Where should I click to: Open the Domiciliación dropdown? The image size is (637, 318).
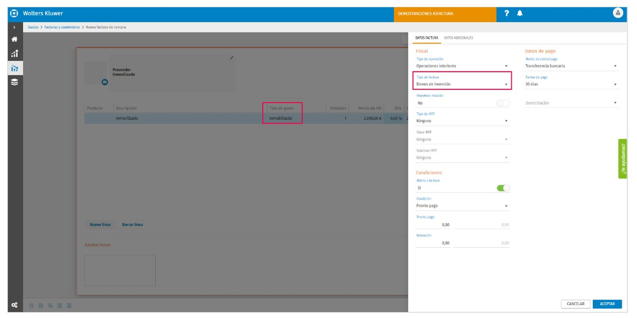pos(571,103)
